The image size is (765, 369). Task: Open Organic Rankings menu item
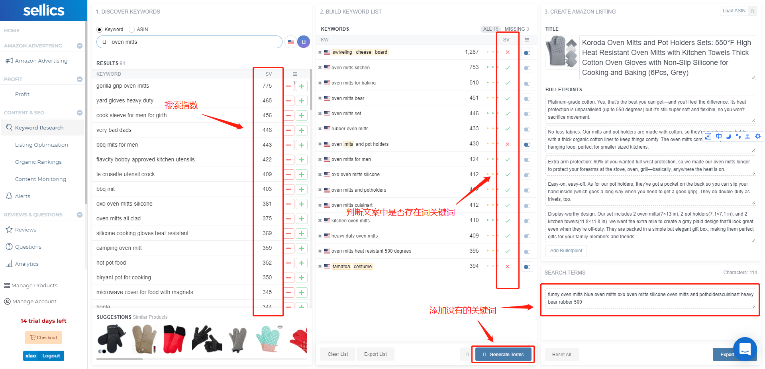click(38, 162)
